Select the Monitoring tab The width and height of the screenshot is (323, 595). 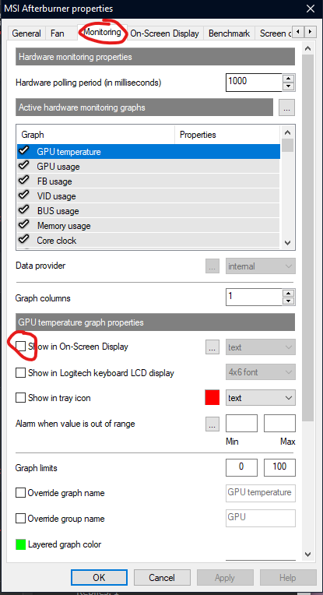(x=103, y=32)
